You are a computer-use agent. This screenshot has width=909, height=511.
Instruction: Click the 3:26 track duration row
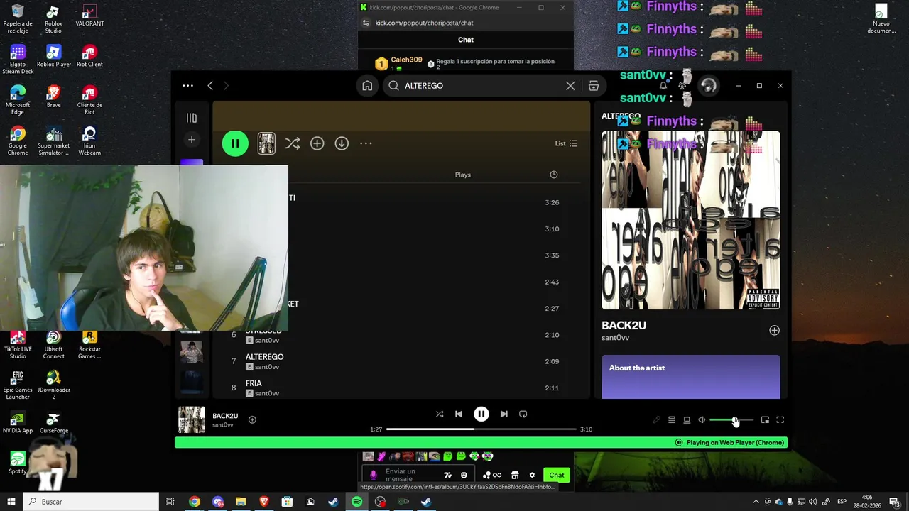pyautogui.click(x=552, y=202)
